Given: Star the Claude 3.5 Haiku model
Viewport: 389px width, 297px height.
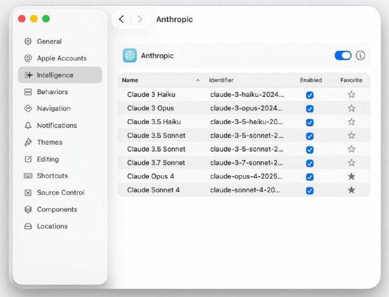Looking at the screenshot, I should tap(351, 122).
